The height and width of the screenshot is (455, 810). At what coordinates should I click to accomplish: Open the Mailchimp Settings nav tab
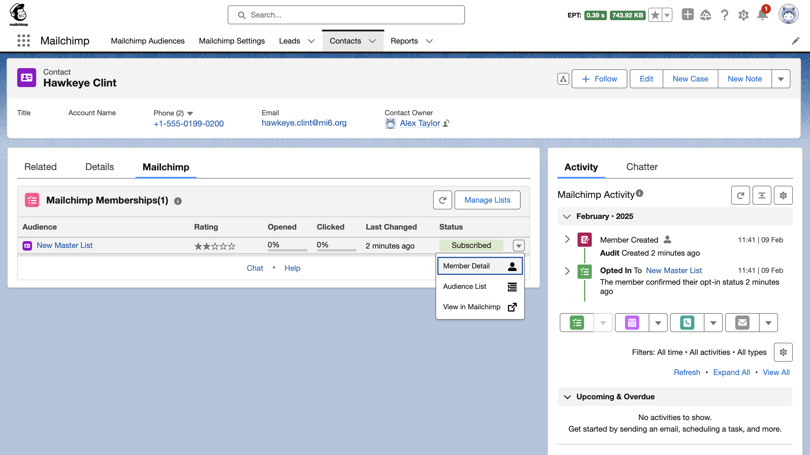pyautogui.click(x=232, y=41)
